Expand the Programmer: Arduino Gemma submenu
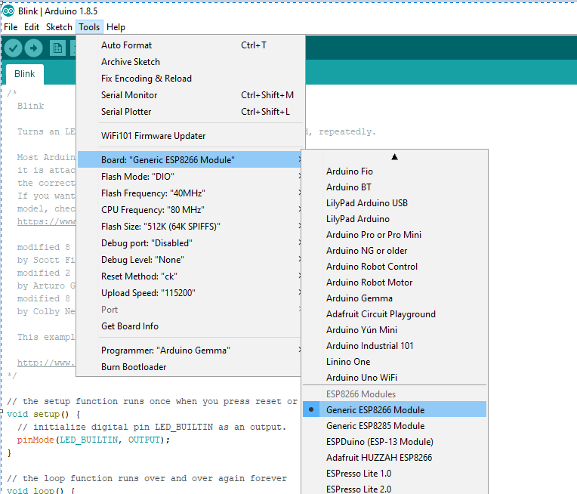 coord(190,350)
